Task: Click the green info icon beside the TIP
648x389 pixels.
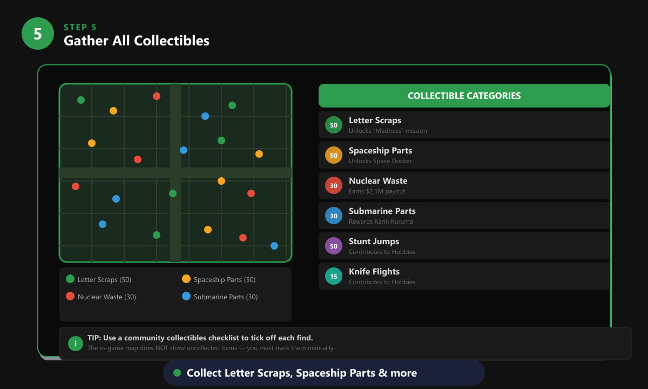Action: (76, 343)
